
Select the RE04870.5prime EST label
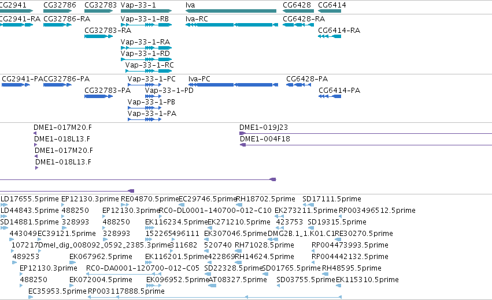[150, 199]
